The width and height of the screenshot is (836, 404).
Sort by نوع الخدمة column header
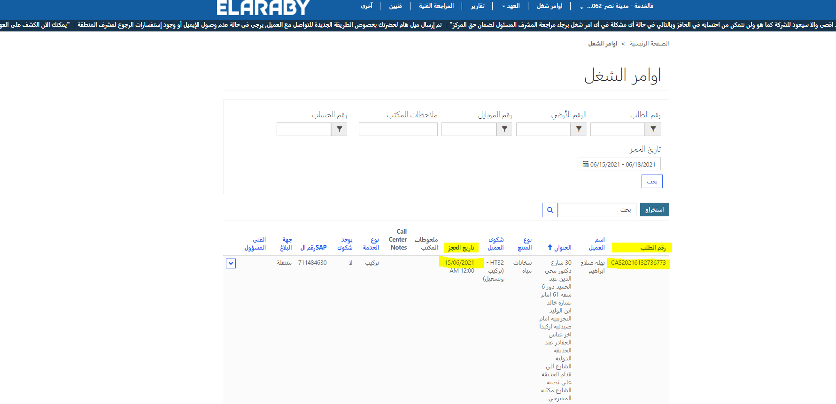pos(371,244)
